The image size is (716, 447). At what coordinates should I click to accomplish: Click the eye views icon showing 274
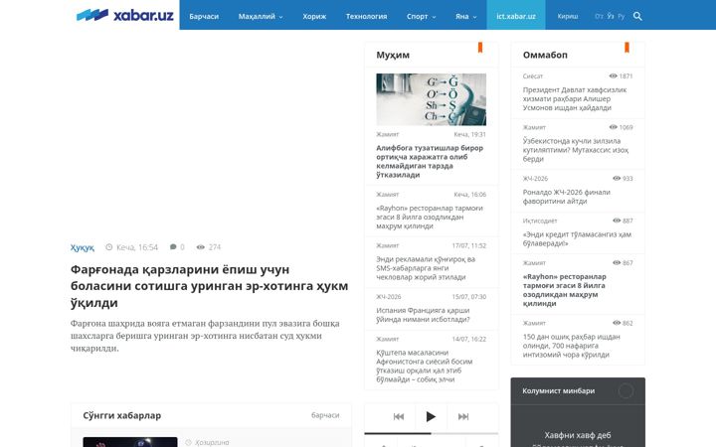201,246
